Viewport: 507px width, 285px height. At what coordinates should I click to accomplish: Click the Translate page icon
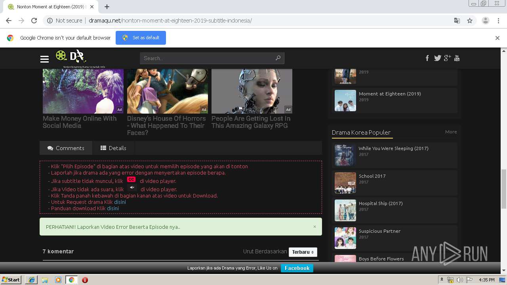click(457, 21)
